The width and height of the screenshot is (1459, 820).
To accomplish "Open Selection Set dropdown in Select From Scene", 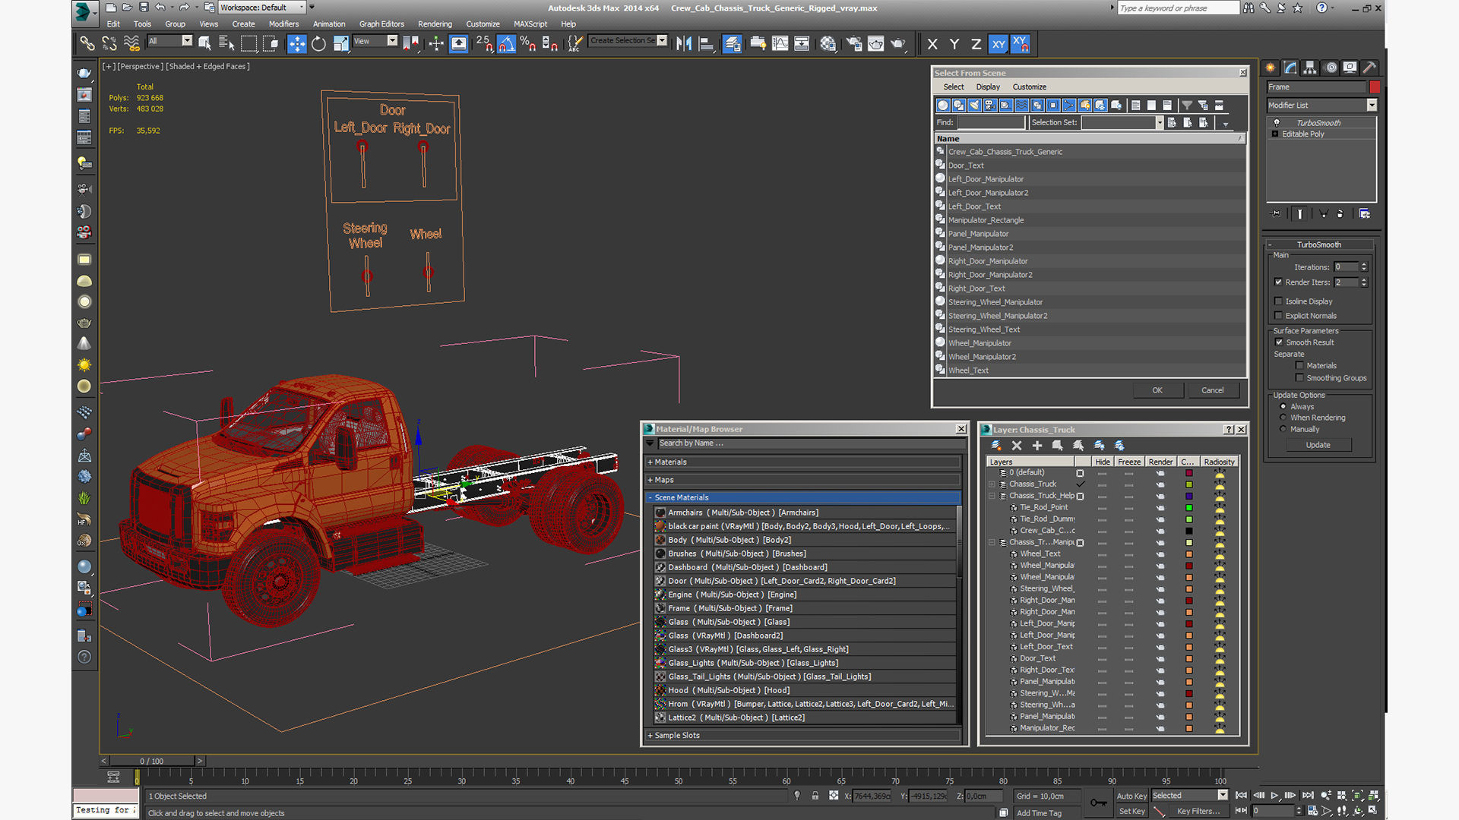I will coord(1160,123).
